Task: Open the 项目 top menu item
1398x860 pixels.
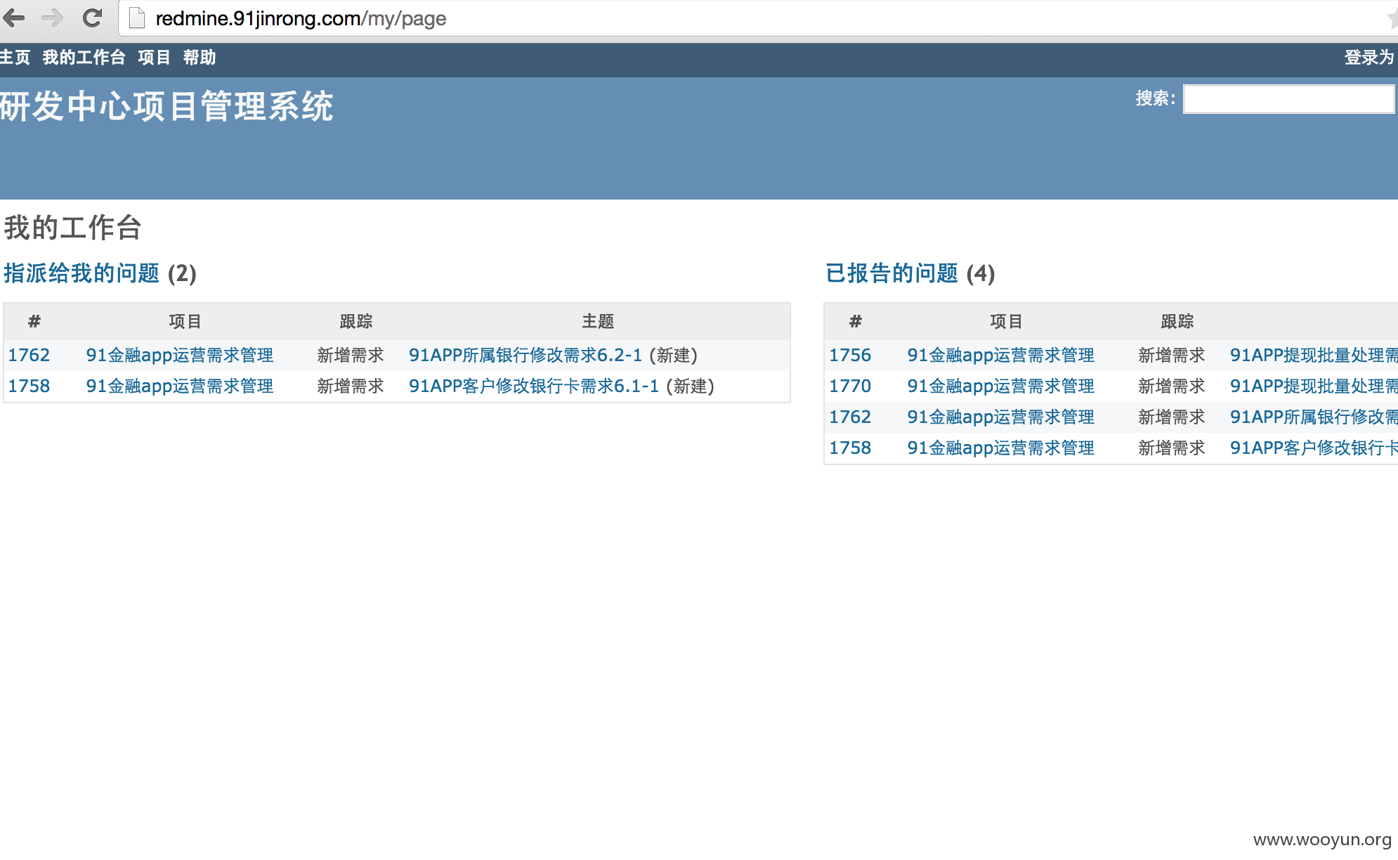Action: tap(154, 58)
